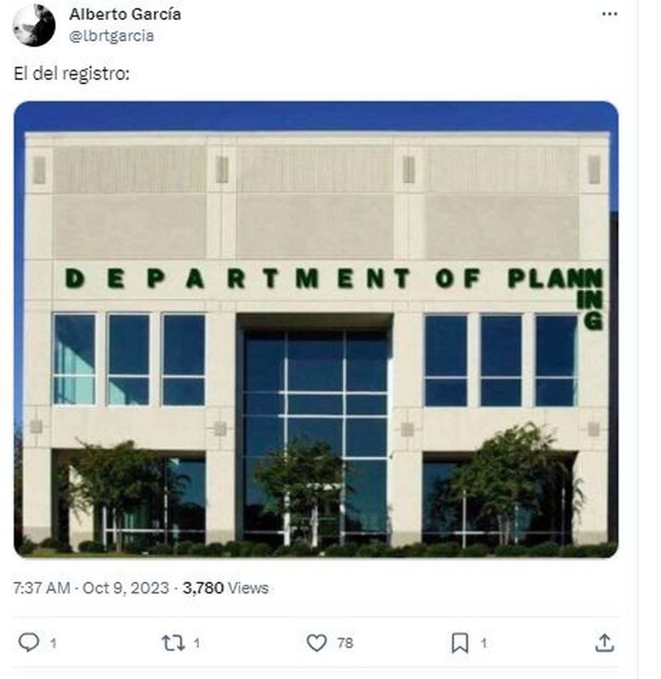
Task: Click the reply count number
Action: click(53, 642)
